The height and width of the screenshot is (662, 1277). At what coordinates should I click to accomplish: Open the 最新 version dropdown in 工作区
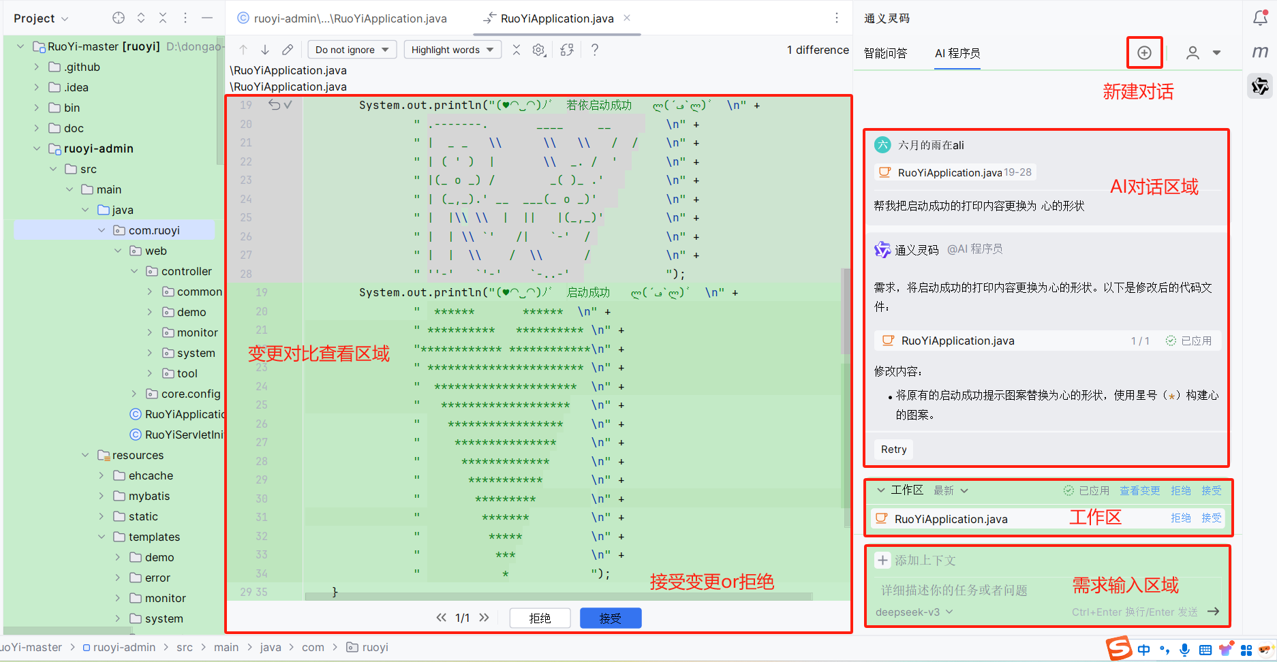click(x=951, y=490)
